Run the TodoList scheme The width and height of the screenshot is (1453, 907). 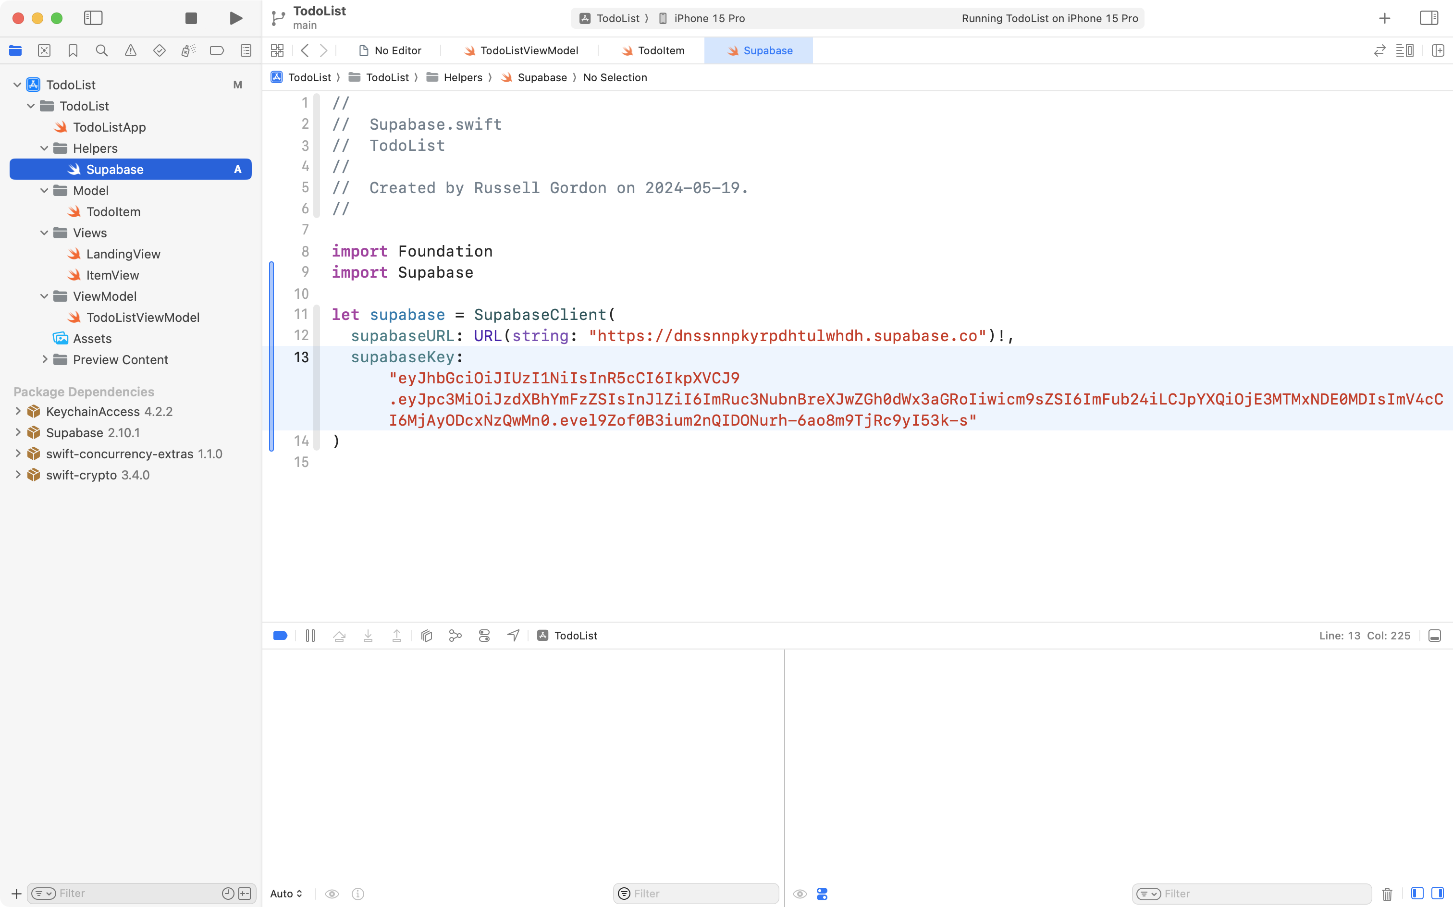click(235, 18)
